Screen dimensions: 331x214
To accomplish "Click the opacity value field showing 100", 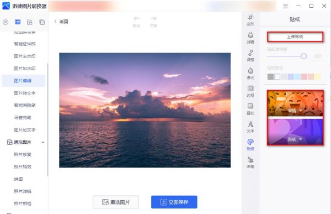I will point(317,56).
